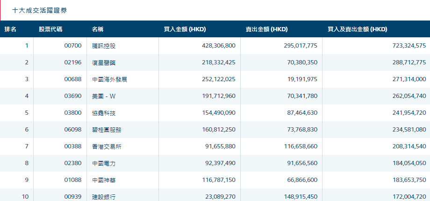Image resolution: width=430 pixels, height=201 pixels.
Task: Click buy amount 92,397,490
Action: (220, 163)
